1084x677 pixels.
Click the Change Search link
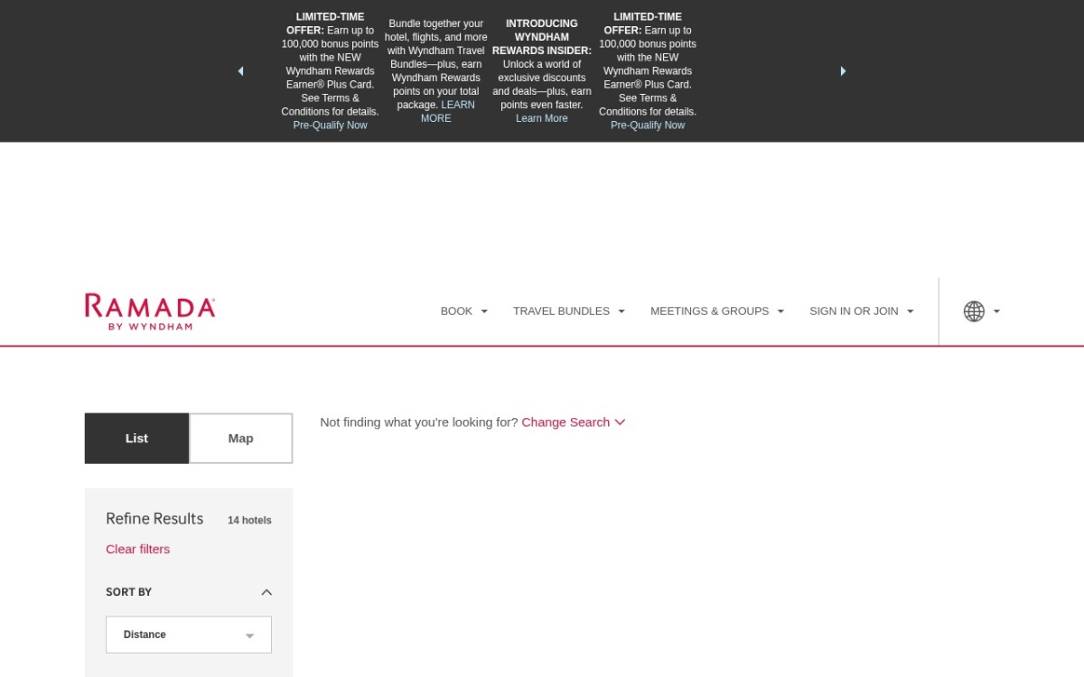574,422
